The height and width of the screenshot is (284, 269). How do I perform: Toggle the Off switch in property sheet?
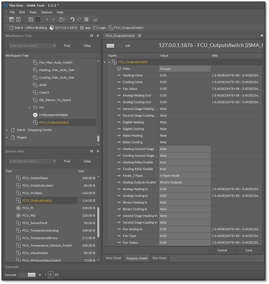click(x=115, y=46)
